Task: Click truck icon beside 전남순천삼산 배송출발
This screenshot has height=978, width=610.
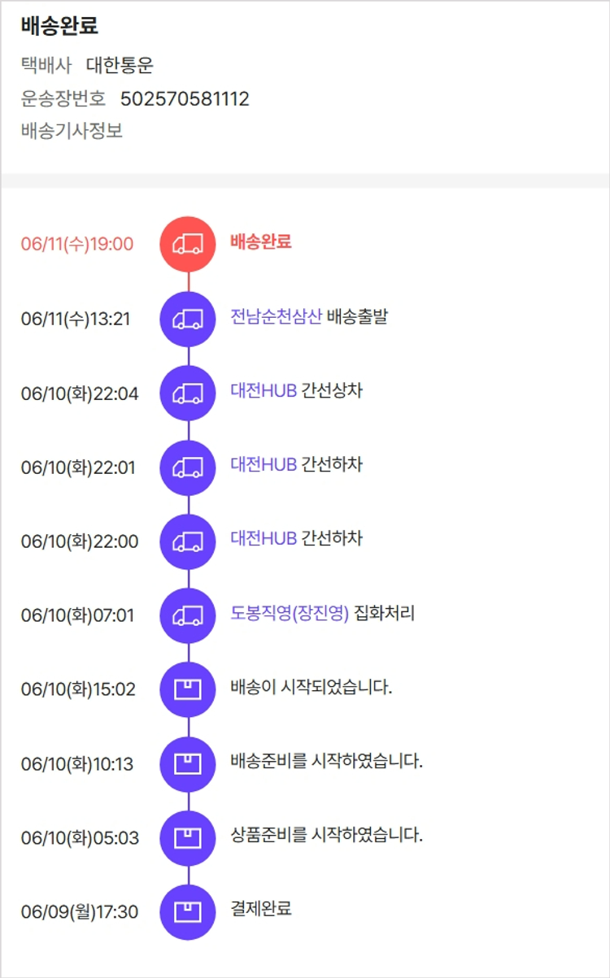Action: coord(188,319)
